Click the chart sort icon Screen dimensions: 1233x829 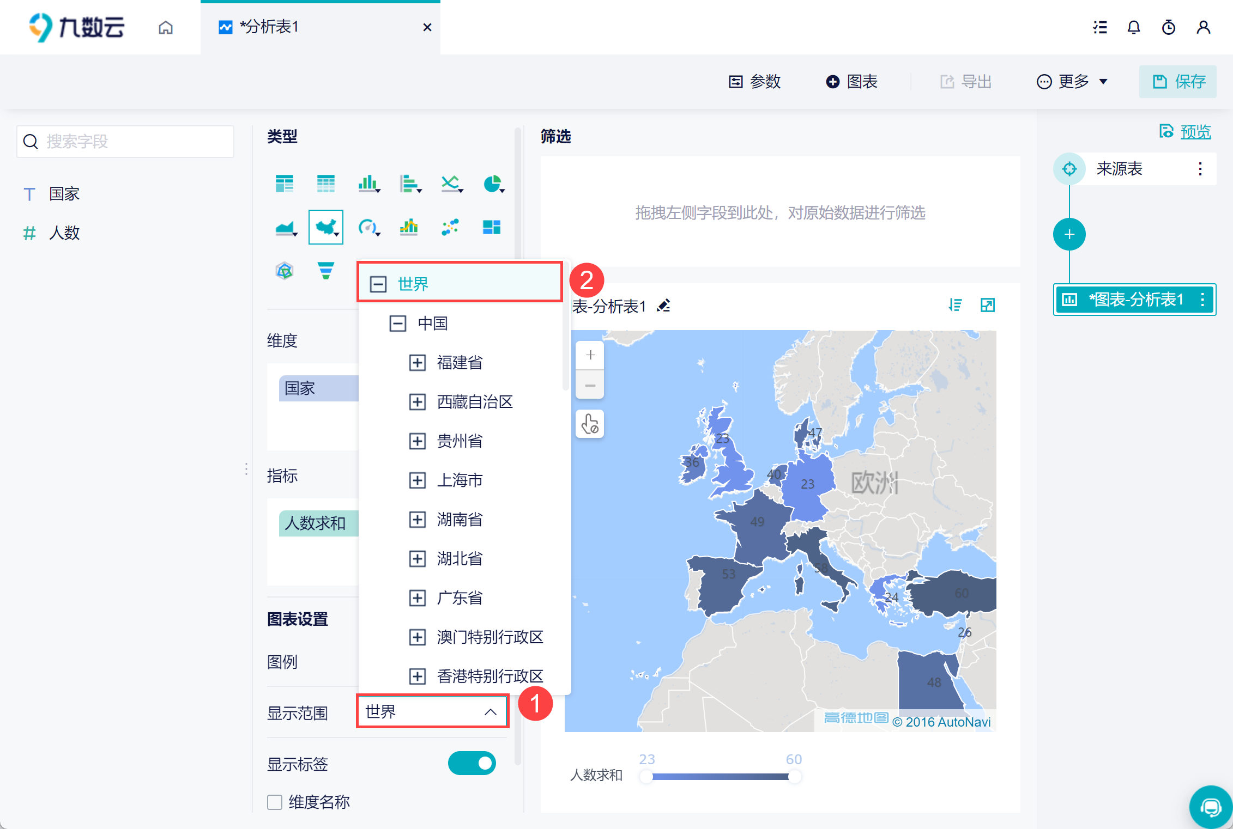tap(955, 305)
